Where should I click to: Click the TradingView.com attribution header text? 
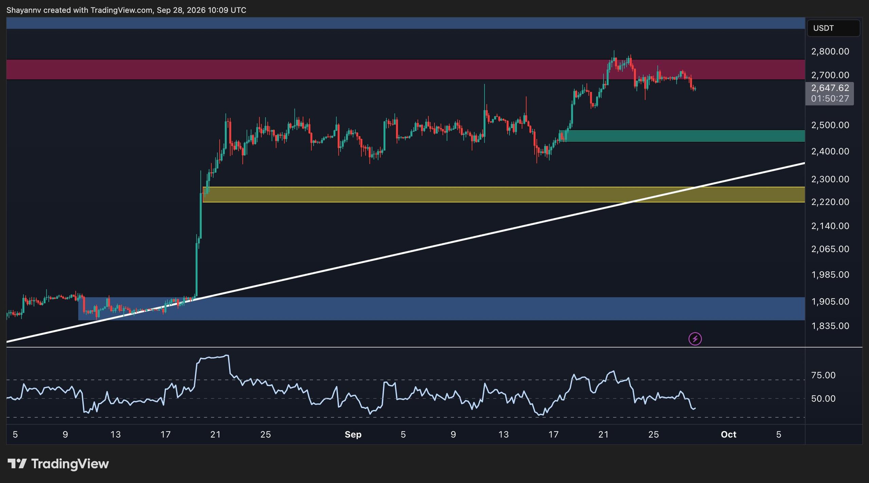click(x=126, y=10)
